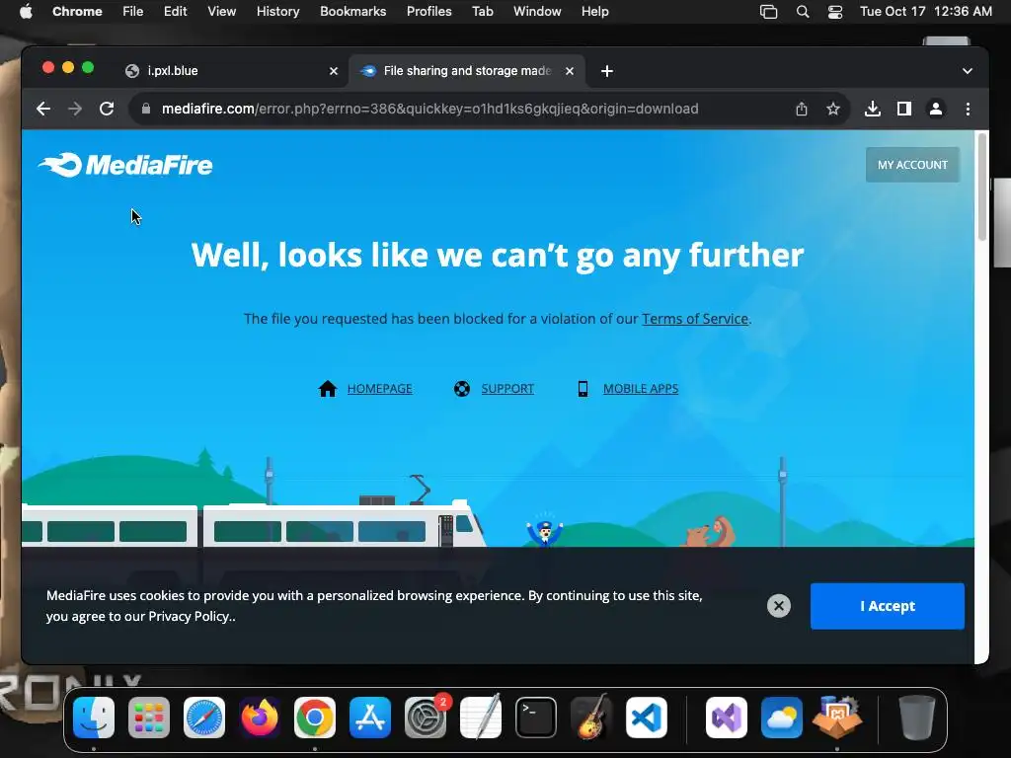Image resolution: width=1011 pixels, height=758 pixels.
Task: Open the XAMPP orange box Dock icon
Action: 837,717
